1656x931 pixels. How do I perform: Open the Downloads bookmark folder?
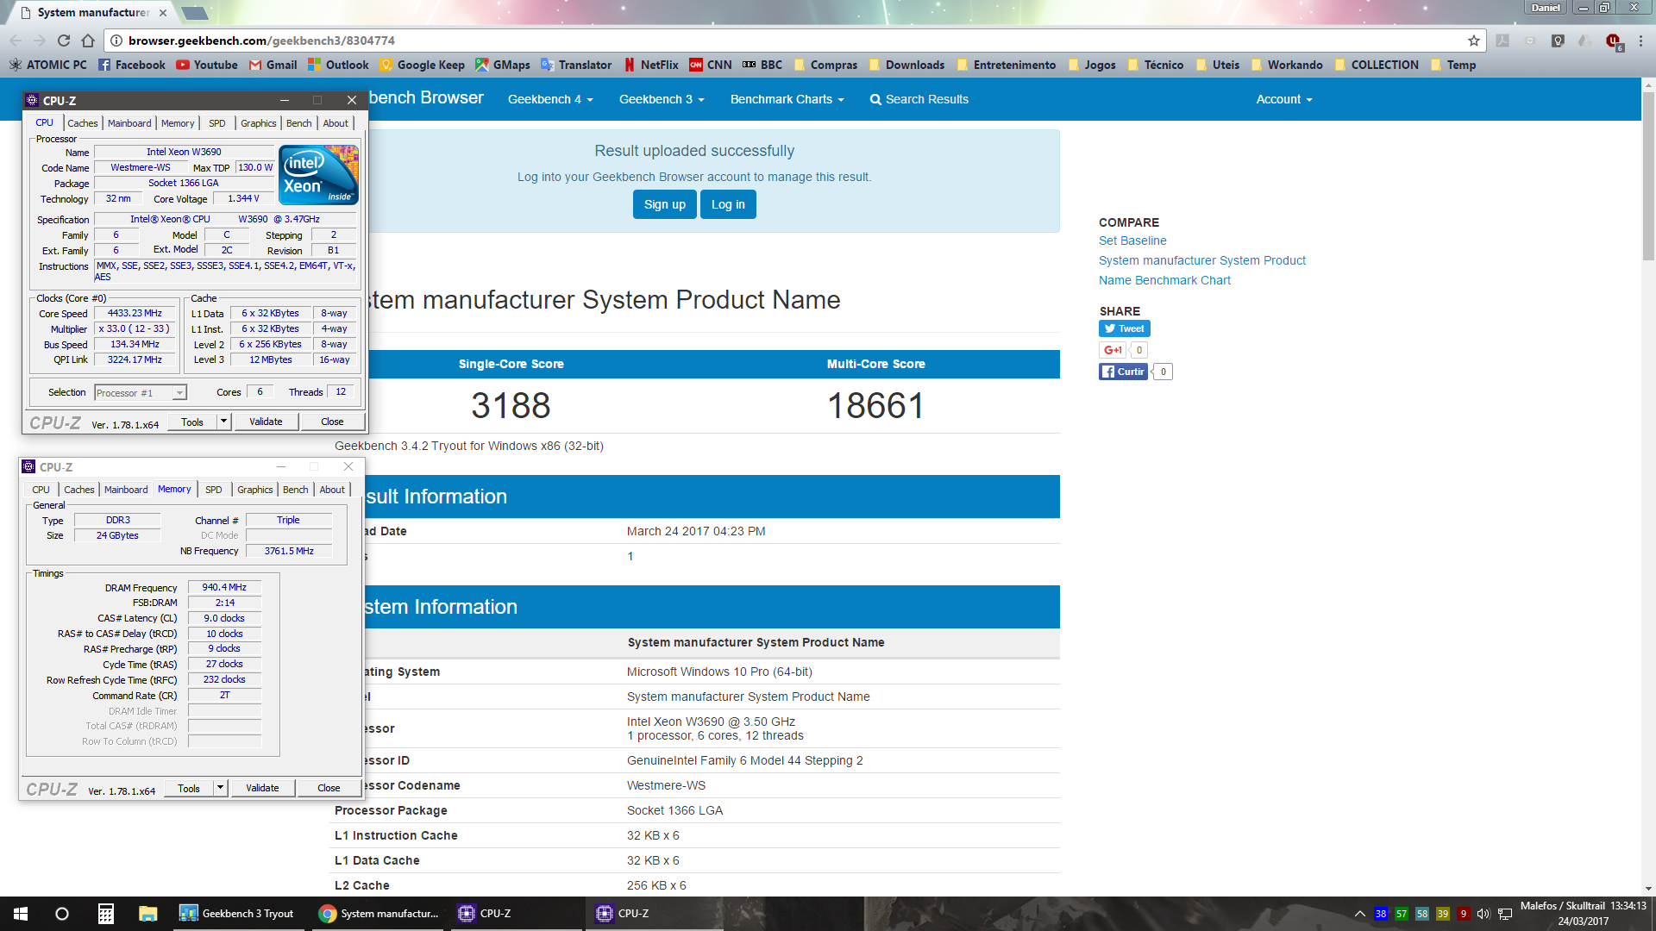906,65
